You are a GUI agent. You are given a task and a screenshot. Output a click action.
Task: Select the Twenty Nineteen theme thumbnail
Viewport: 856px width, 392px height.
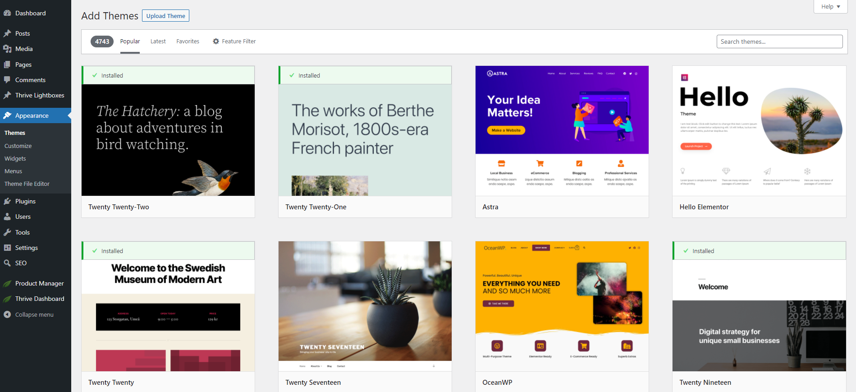[759, 315]
